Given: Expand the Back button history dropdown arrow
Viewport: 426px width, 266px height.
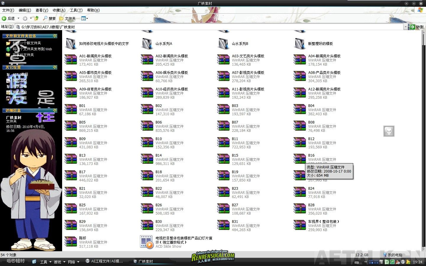Looking at the screenshot, I should [18, 18].
